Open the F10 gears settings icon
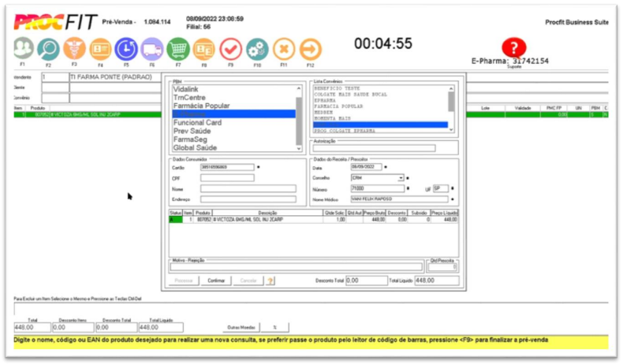This screenshot has height=364, width=623. pyautogui.click(x=257, y=49)
